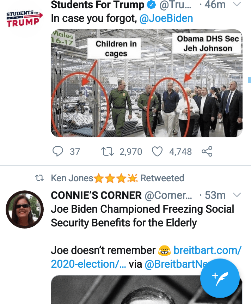This screenshot has width=251, height=304.
Task: Like the Students For Trump tweet
Action: click(x=157, y=152)
